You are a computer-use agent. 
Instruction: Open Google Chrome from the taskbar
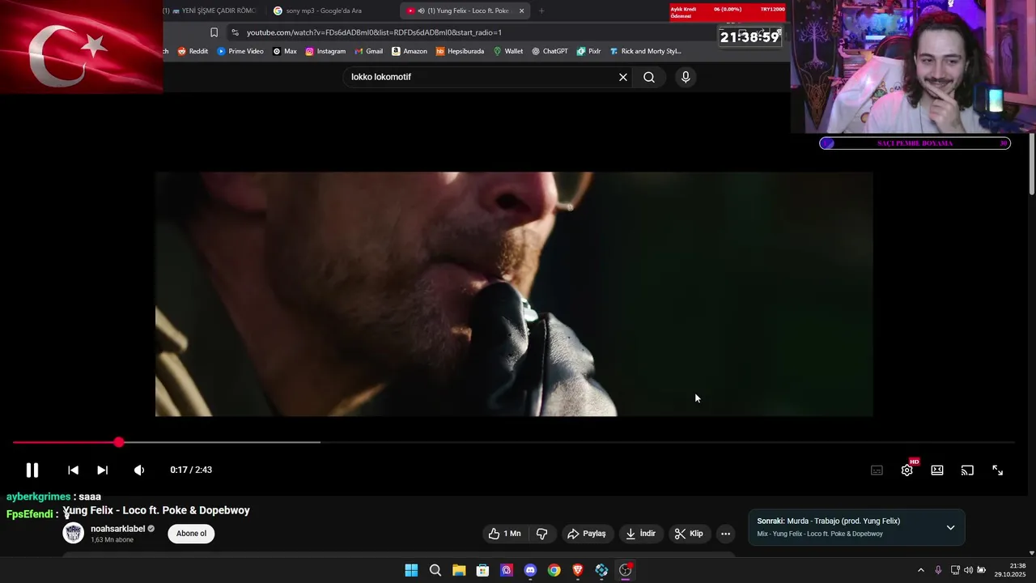pyautogui.click(x=554, y=570)
